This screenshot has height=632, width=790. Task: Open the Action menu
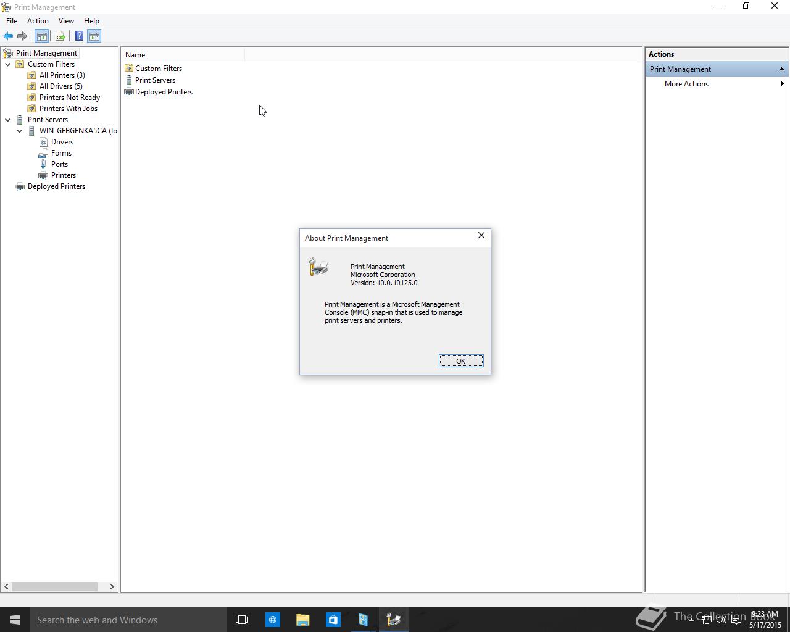(38, 21)
